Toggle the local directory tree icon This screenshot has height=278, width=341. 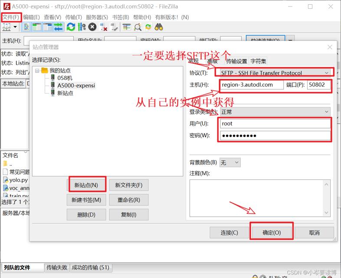[x=37, y=27]
